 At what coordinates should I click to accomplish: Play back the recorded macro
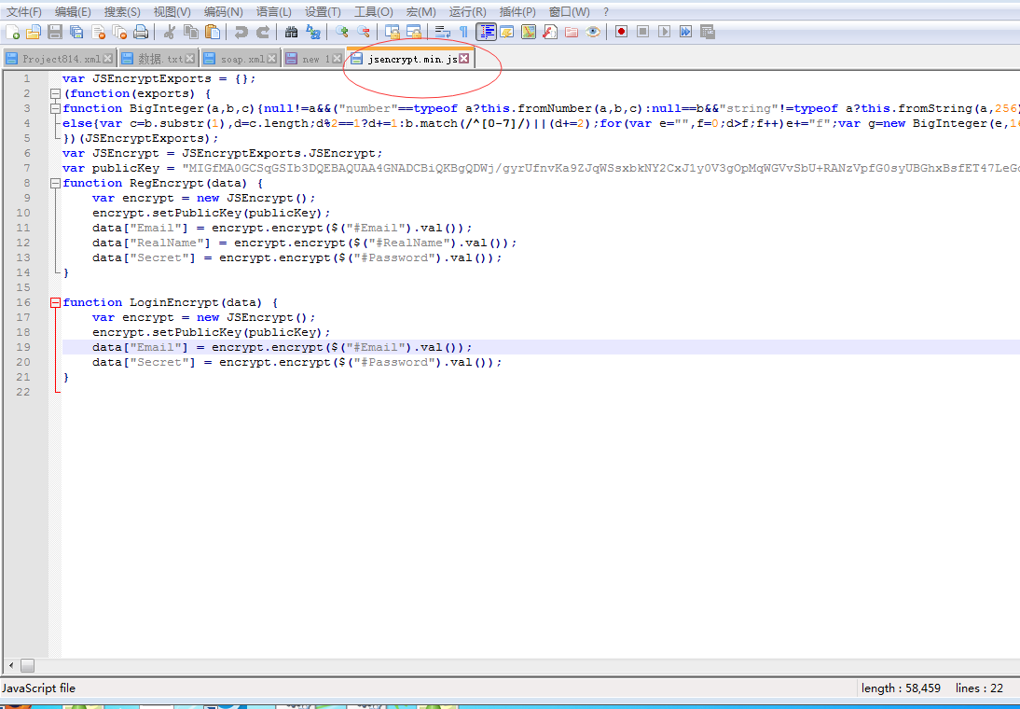[664, 31]
